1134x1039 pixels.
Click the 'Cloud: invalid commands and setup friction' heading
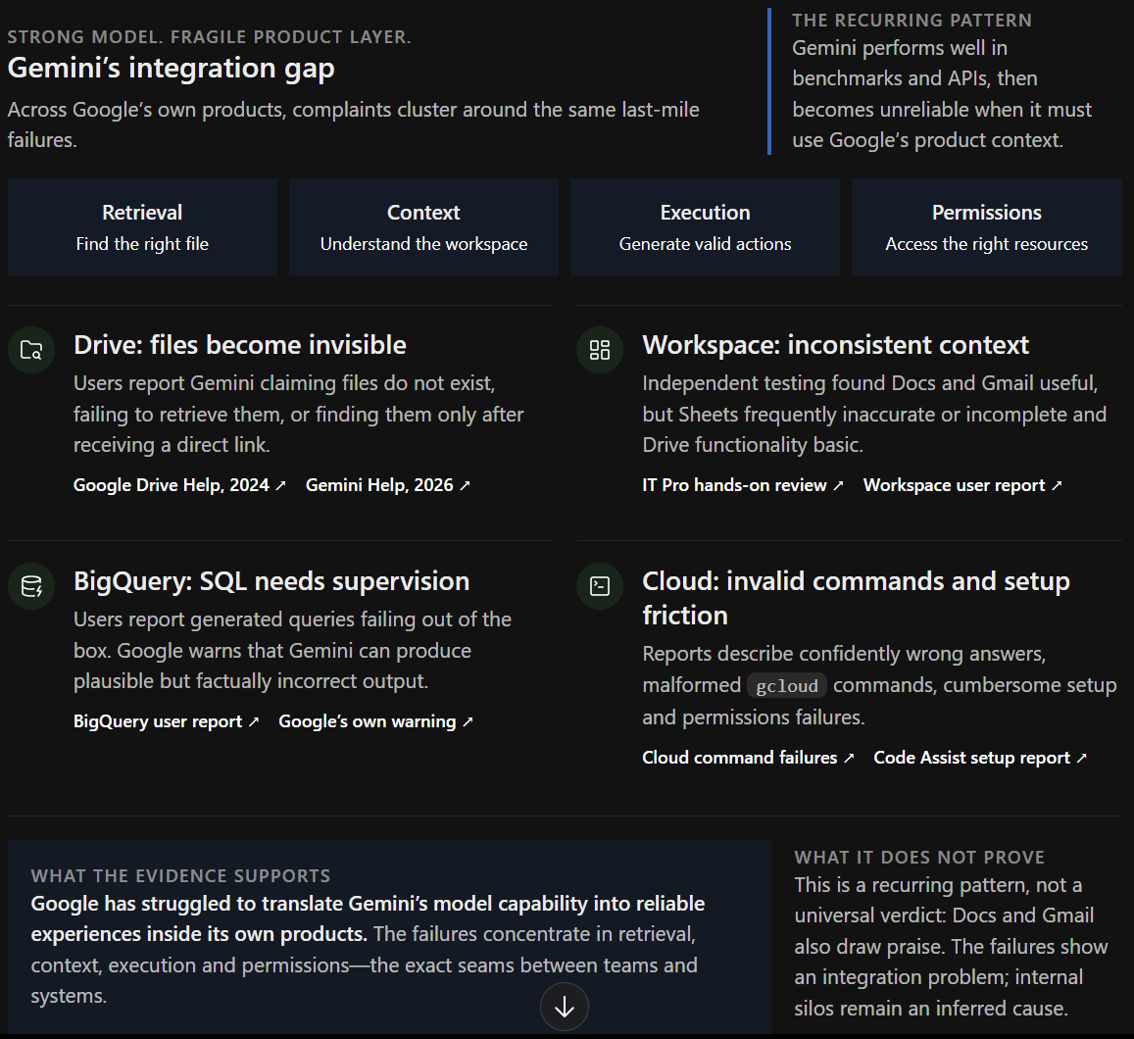click(x=857, y=598)
